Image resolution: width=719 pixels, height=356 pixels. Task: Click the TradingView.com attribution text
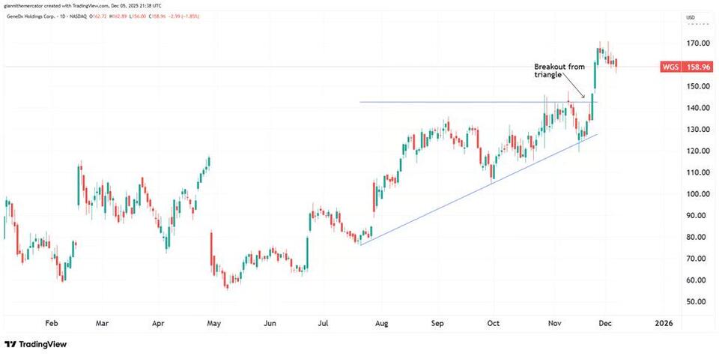(93, 4)
